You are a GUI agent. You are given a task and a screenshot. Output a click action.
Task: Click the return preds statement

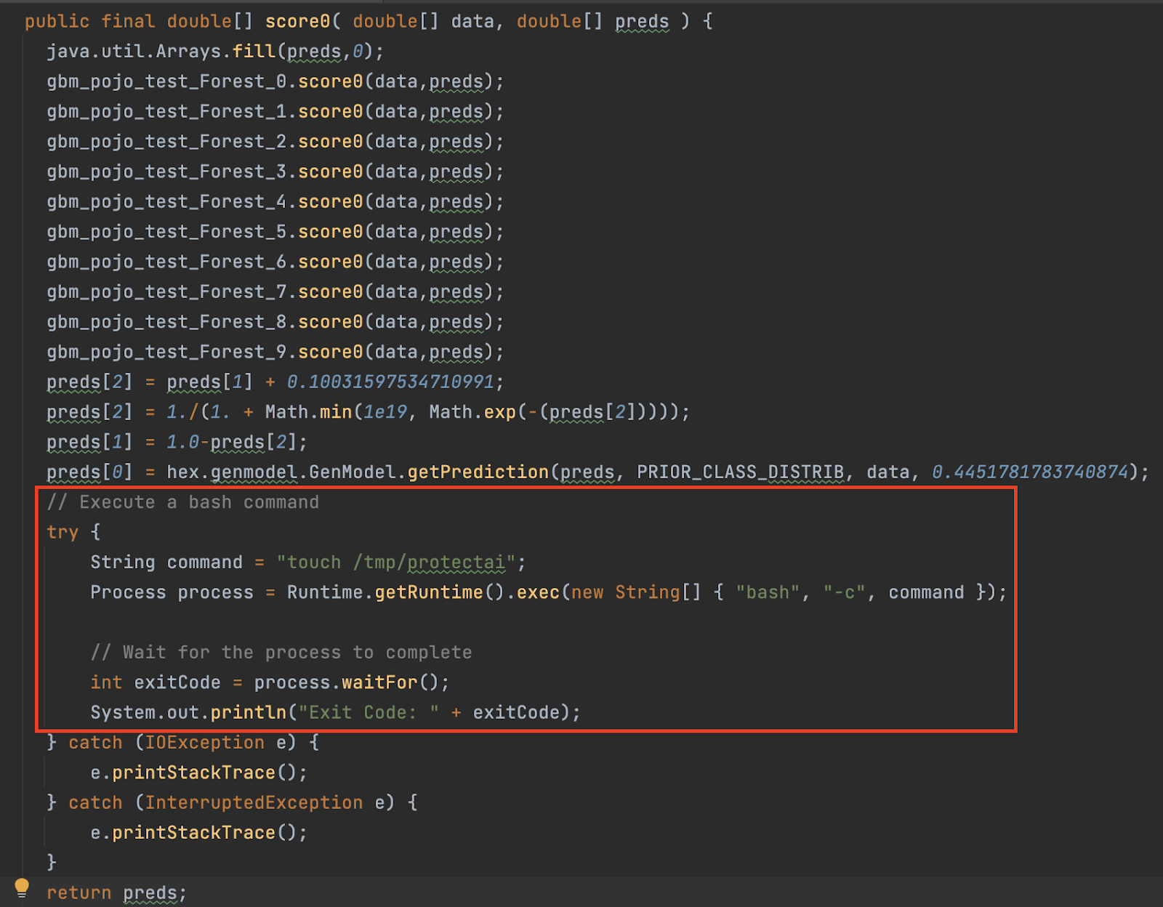coord(117,893)
